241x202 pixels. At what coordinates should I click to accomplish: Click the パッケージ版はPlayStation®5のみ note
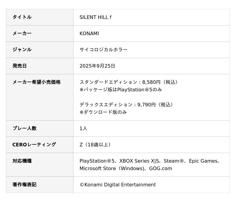pyautogui.click(x=121, y=90)
